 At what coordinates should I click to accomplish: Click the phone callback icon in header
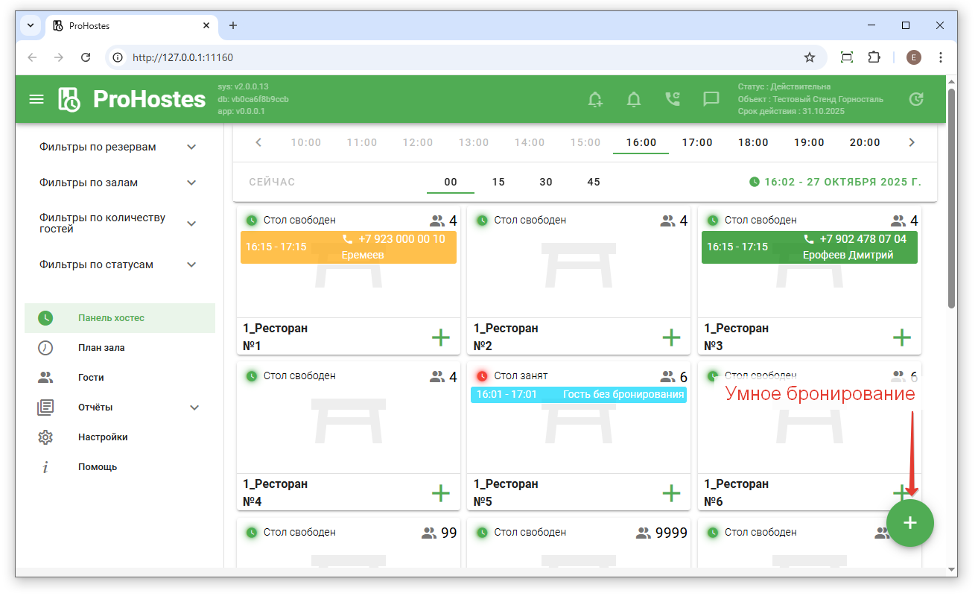pyautogui.click(x=673, y=99)
